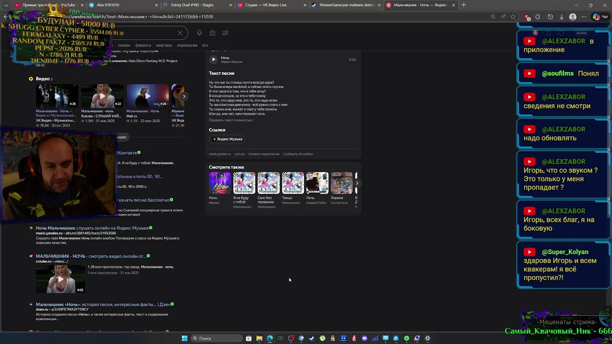Screen dimensions: 612x344
Task: Open the Settings gear on taskbar
Action: click(x=427, y=338)
